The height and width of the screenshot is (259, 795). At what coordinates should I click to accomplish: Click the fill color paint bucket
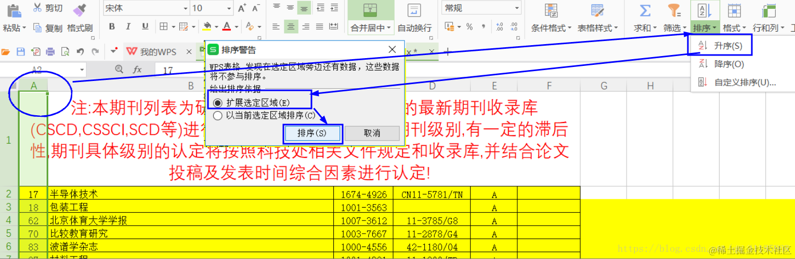tap(207, 26)
